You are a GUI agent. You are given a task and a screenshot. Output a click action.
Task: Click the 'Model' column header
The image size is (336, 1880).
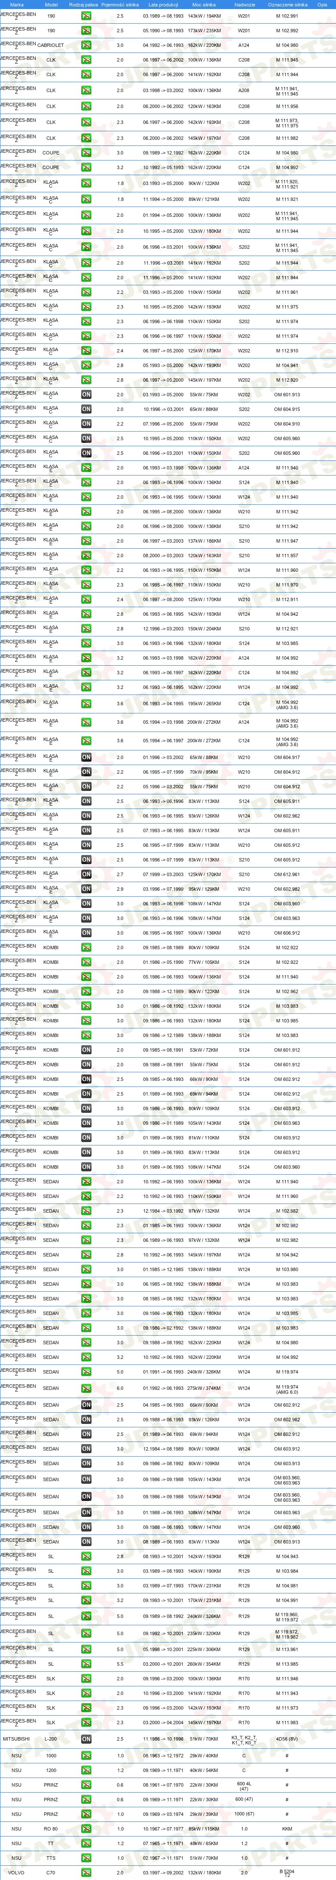[51, 4]
